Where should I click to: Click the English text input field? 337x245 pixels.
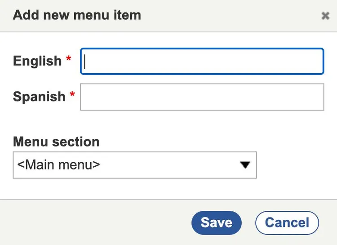[x=202, y=61]
